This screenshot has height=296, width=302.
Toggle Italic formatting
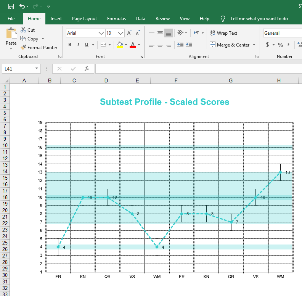click(x=78, y=45)
